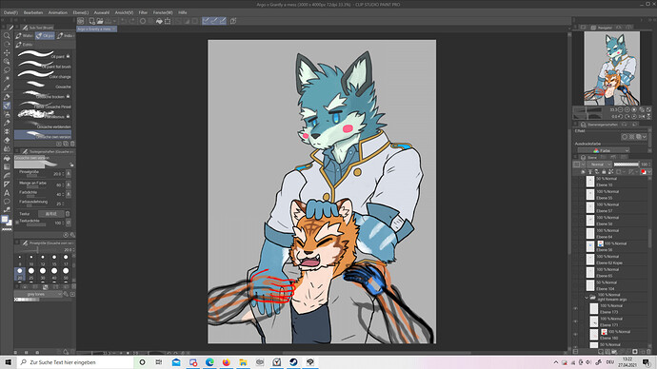Toggle second snap button in command bar

[214, 21]
